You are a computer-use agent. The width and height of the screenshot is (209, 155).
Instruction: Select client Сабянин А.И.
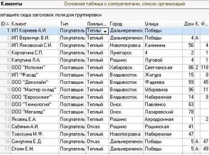[25, 126]
